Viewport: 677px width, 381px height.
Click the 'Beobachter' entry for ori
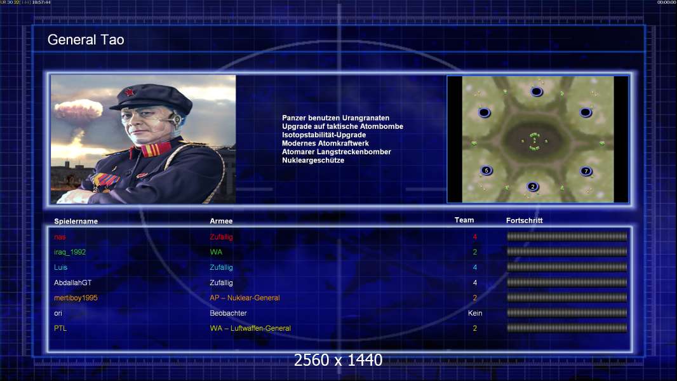tap(229, 313)
